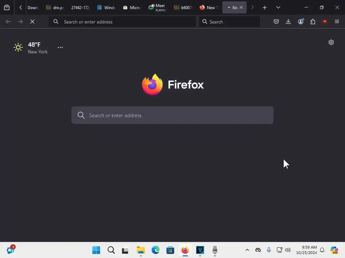Open Microsoft Store from taskbar
The image size is (345, 258).
[170, 250]
